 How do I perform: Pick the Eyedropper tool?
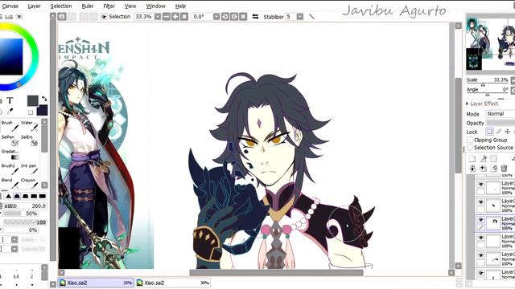(10, 112)
